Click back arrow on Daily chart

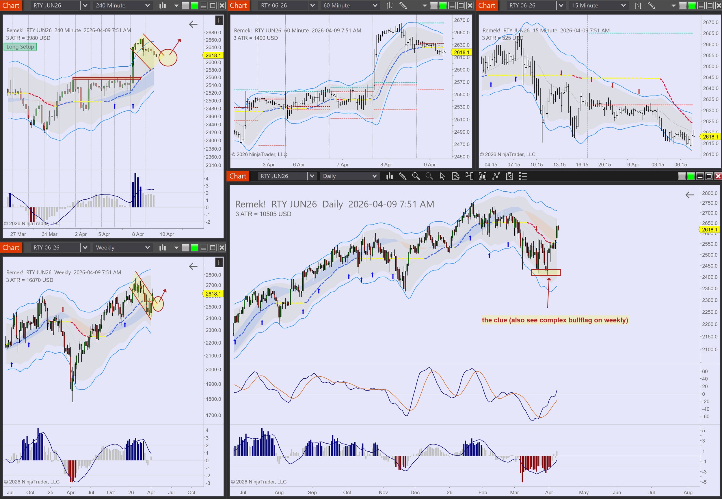(689, 195)
